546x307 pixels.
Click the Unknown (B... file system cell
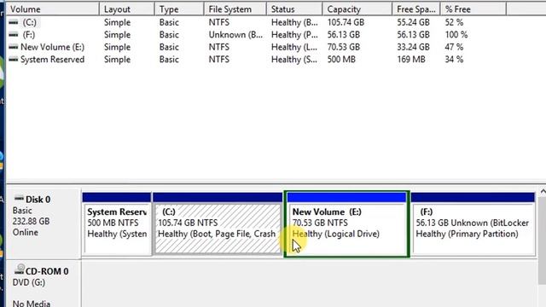pyautogui.click(x=235, y=35)
